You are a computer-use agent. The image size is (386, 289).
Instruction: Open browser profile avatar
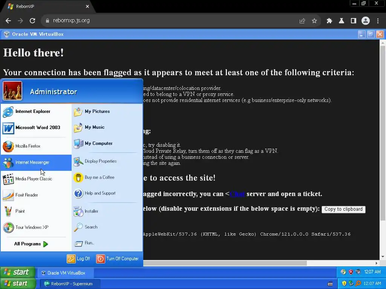pyautogui.click(x=366, y=21)
